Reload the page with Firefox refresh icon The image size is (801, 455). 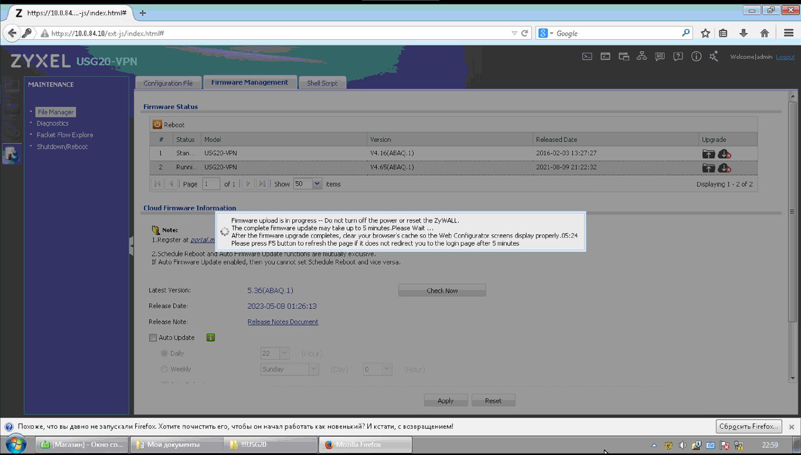pos(525,33)
